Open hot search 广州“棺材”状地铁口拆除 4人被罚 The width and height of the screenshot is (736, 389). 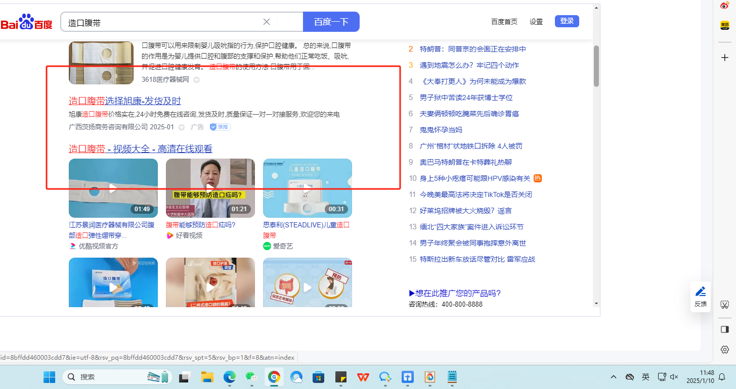[471, 146]
